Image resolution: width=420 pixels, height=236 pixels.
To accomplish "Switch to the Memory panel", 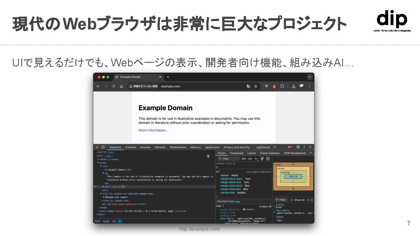I will pyautogui.click(x=196, y=147).
